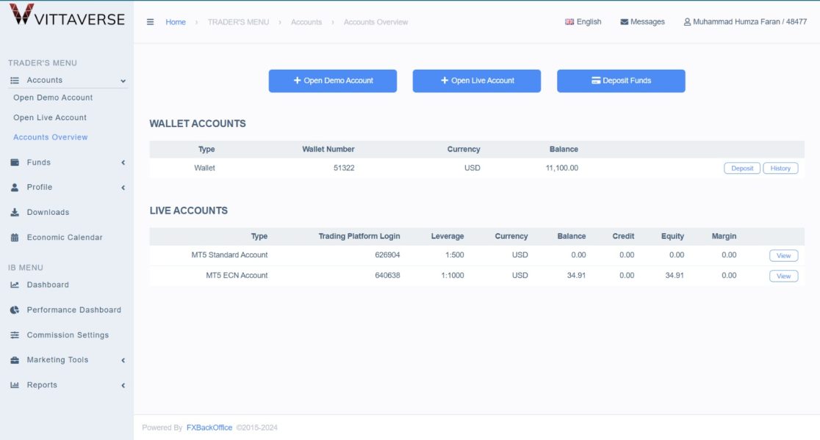This screenshot has height=440, width=820.
Task: Click the UK flag language icon
Action: [569, 22]
